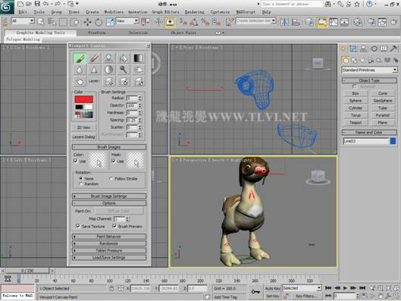Switch to the Freeform ribbon tab
The image size is (401, 301).
coord(97,33)
